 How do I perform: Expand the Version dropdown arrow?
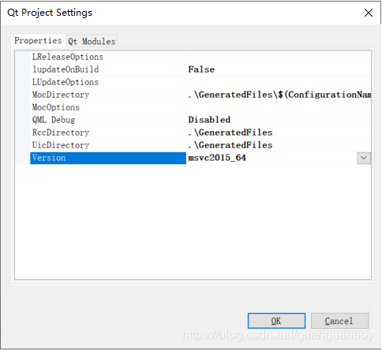tap(364, 158)
